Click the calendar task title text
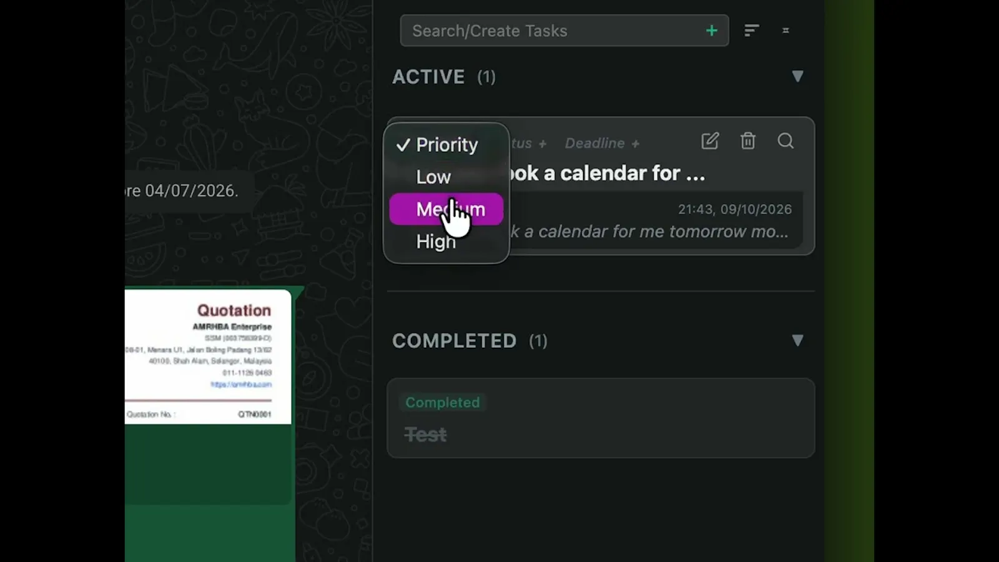The image size is (999, 562). (608, 173)
